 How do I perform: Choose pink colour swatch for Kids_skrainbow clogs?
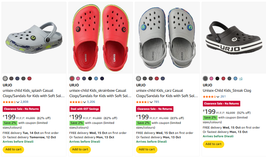coord(78,78)
